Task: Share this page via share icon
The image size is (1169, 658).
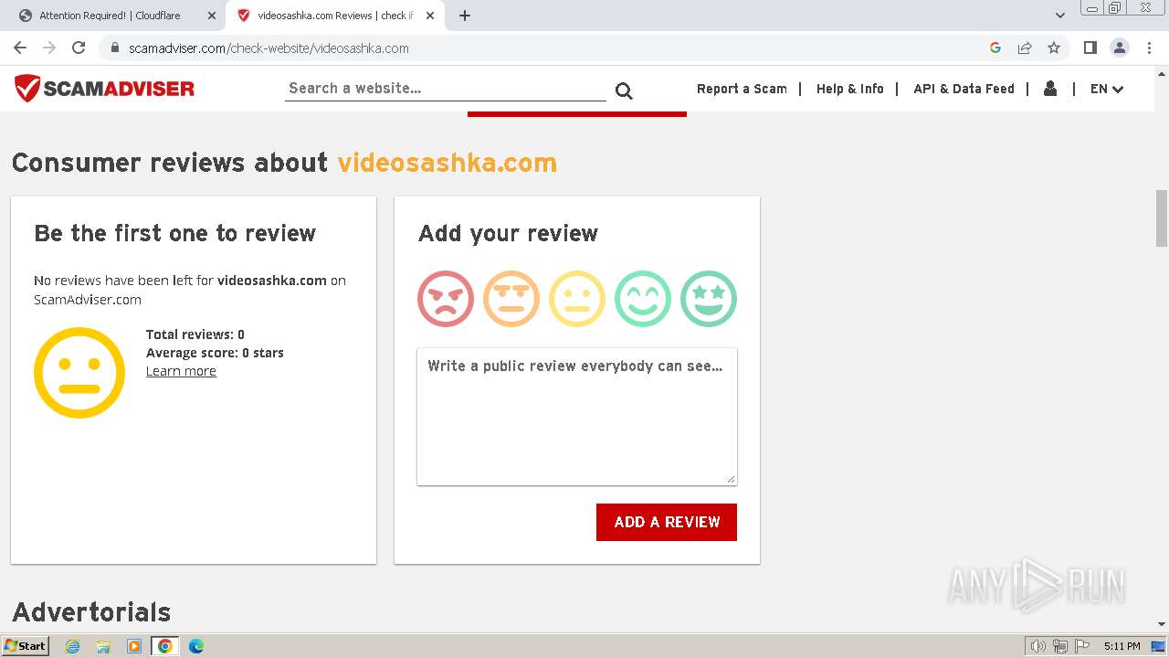Action: tap(1025, 48)
